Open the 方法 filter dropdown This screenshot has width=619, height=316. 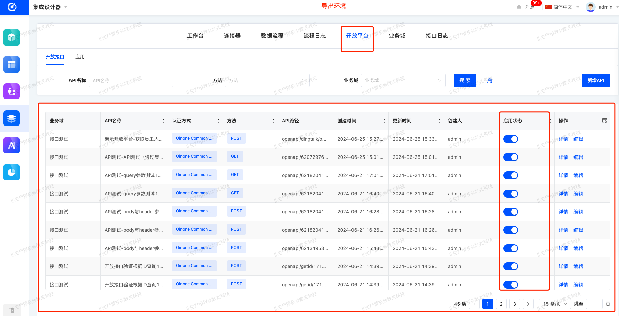coord(267,80)
